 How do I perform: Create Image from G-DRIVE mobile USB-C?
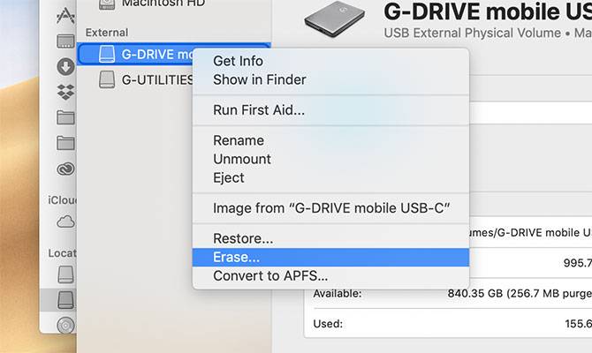click(332, 208)
